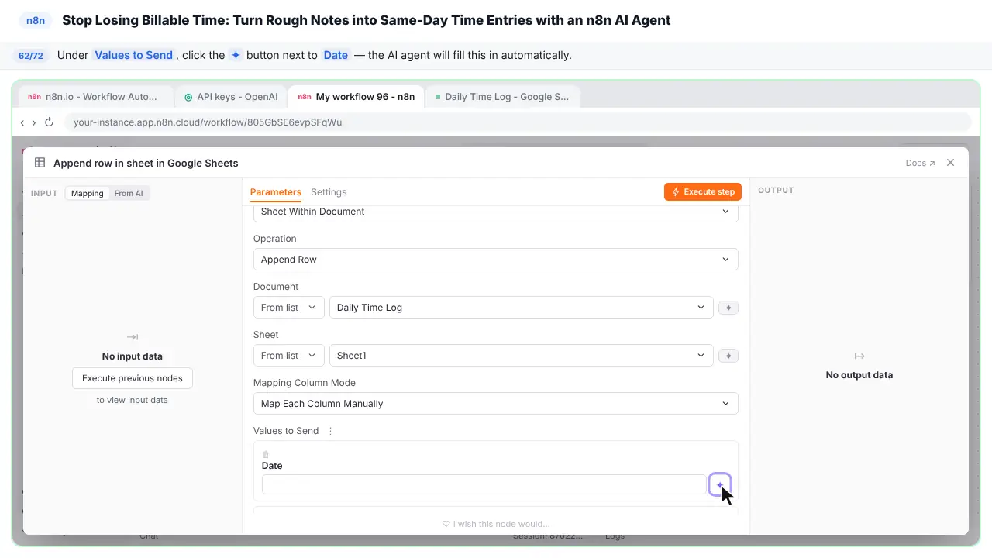Screen dimensions: 992x558
Task: Open the Docs link
Action: pos(920,163)
